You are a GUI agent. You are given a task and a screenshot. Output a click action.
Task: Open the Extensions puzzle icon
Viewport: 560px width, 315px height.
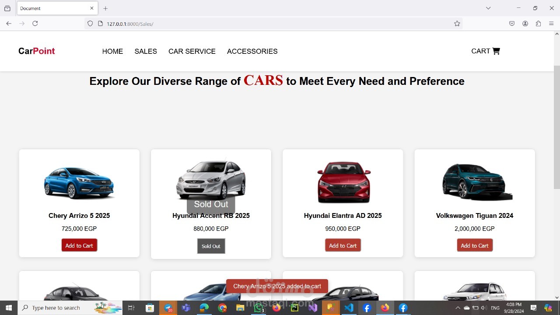[x=538, y=24]
